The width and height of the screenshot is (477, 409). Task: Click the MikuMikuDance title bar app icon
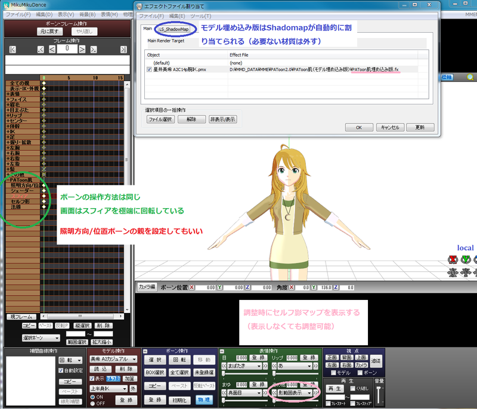[7, 5]
